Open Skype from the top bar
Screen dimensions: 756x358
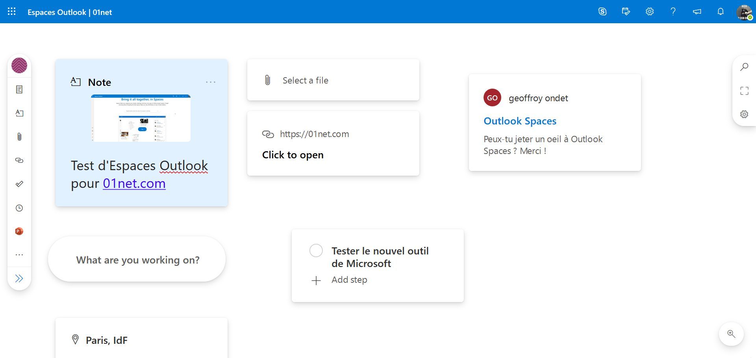pyautogui.click(x=602, y=12)
